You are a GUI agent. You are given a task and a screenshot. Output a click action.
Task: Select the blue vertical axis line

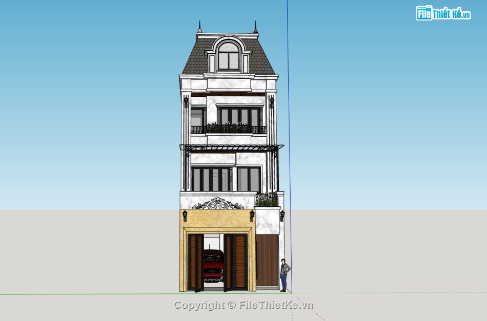point(289,146)
